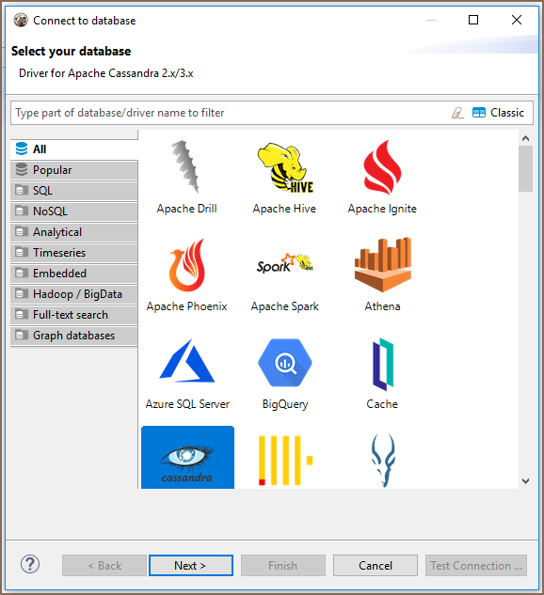Switch to Classic view mode
The width and height of the screenshot is (544, 595).
coord(498,113)
